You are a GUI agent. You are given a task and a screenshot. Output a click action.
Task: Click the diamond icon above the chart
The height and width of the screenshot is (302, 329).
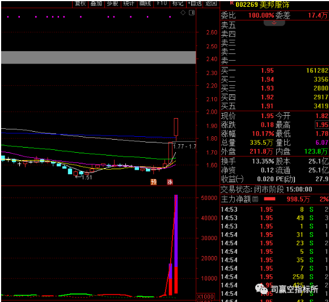point(183,13)
